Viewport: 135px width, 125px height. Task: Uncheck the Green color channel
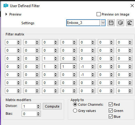tap(111, 111)
